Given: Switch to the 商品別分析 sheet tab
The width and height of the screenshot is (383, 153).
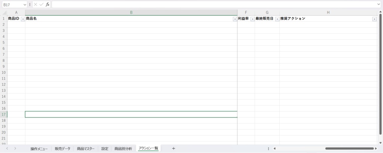Looking at the screenshot, I should (x=123, y=149).
